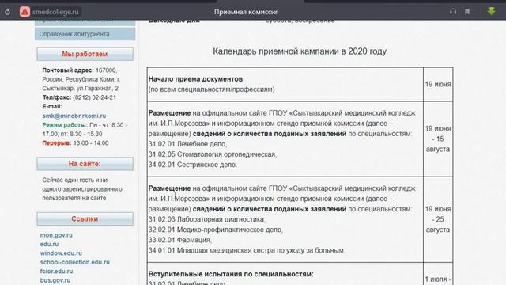Reload the page with the refresh icon
Viewport: 506px width, 285px height.
(7, 12)
